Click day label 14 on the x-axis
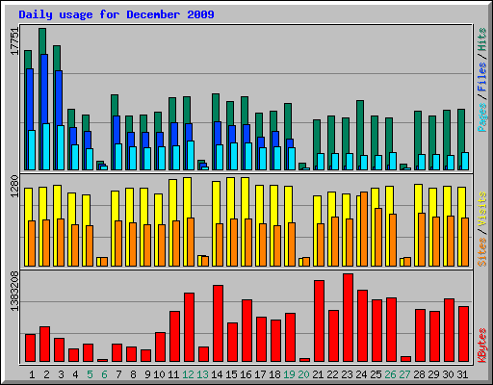This screenshot has height=385, width=493. 217,374
